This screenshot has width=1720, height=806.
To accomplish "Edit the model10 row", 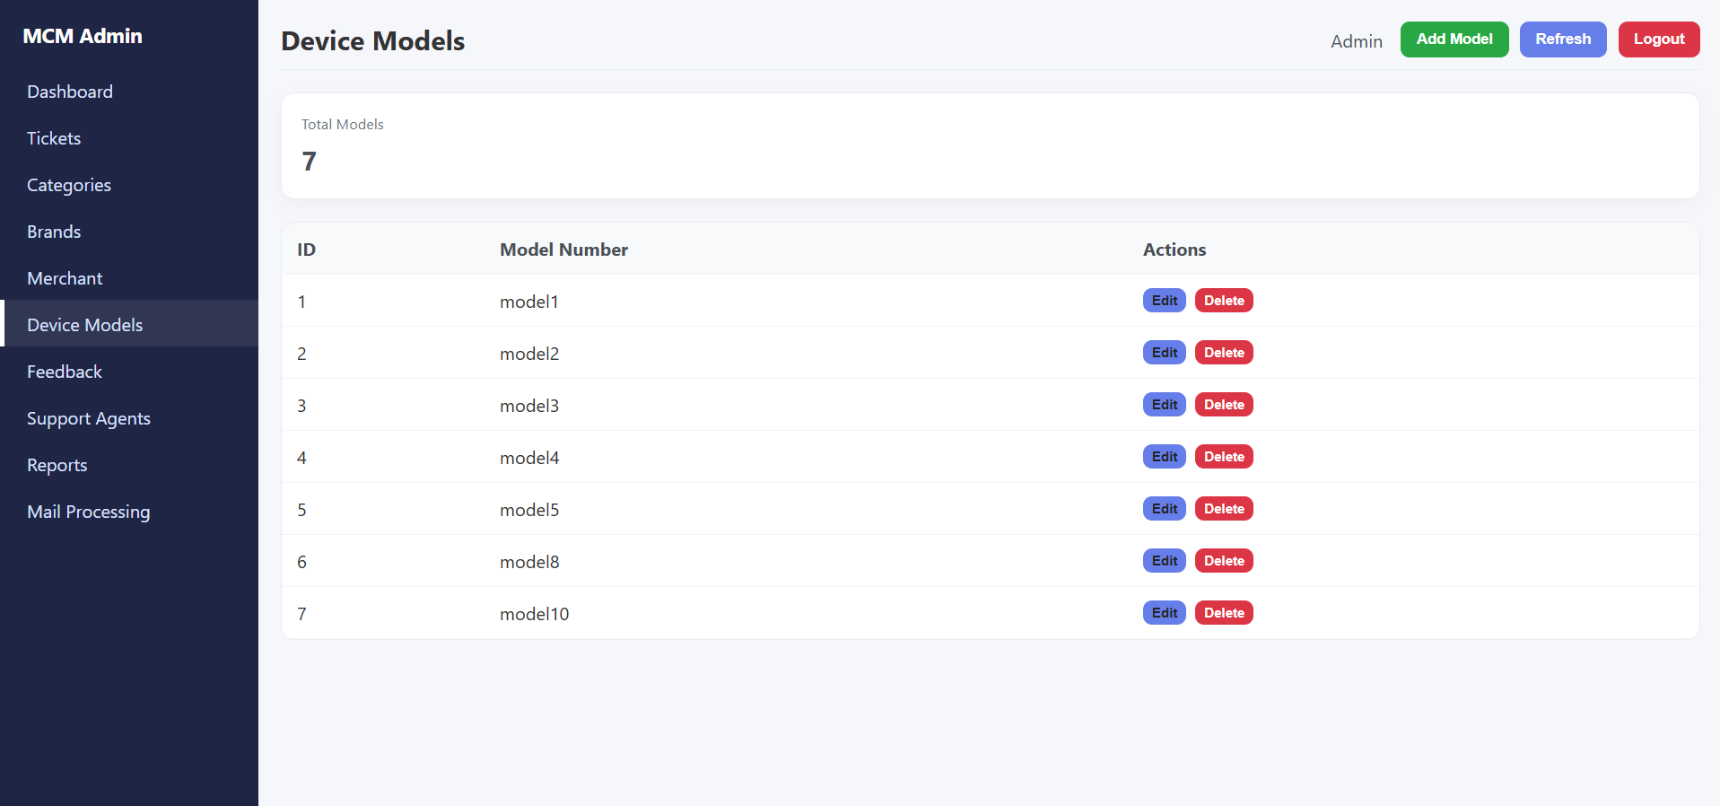I will pyautogui.click(x=1164, y=613).
